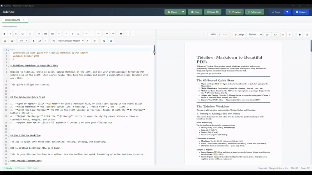Click the pane divider scroll handle
The height and width of the screenshot is (175, 312).
tap(154, 50)
